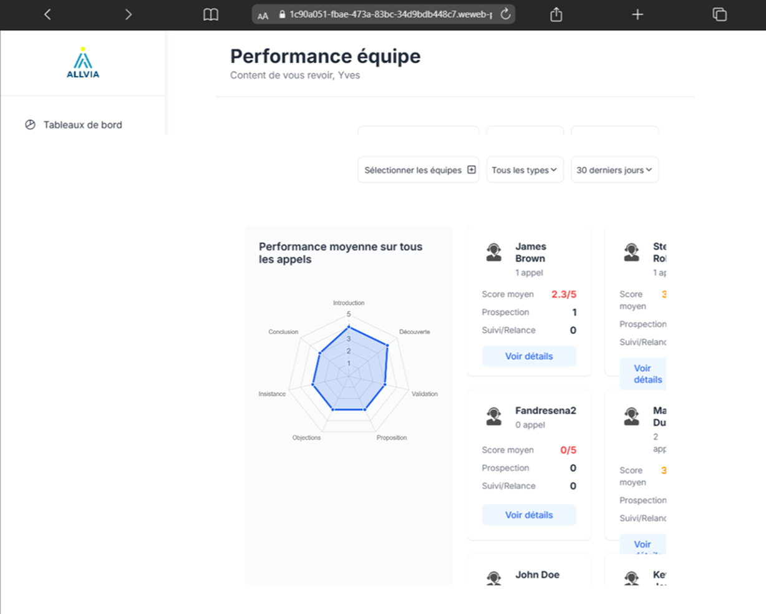
Task: Open Sélectionner les équipes selector
Action: [x=419, y=170]
